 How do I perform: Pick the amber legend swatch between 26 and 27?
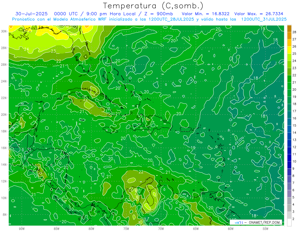coord(289,43)
